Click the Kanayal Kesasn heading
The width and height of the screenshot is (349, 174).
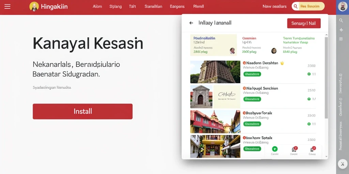(x=88, y=44)
